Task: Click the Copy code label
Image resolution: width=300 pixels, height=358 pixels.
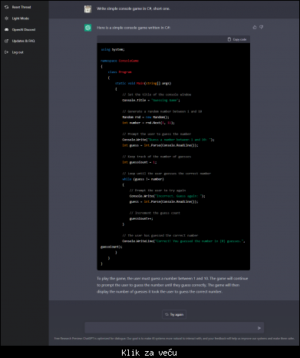Action: click(239, 39)
